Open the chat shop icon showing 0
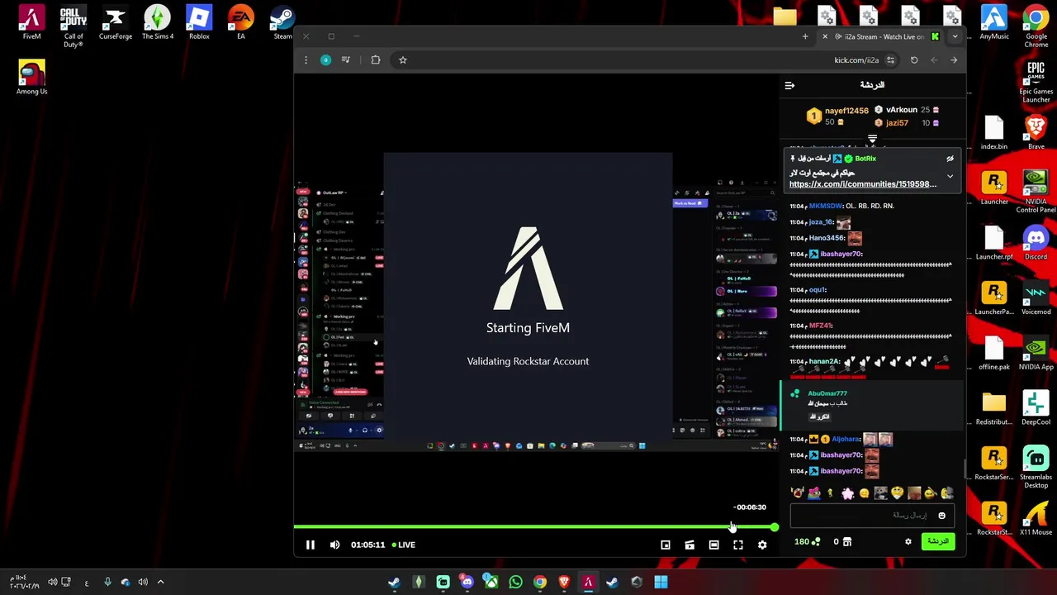This screenshot has width=1057, height=595. pos(842,542)
